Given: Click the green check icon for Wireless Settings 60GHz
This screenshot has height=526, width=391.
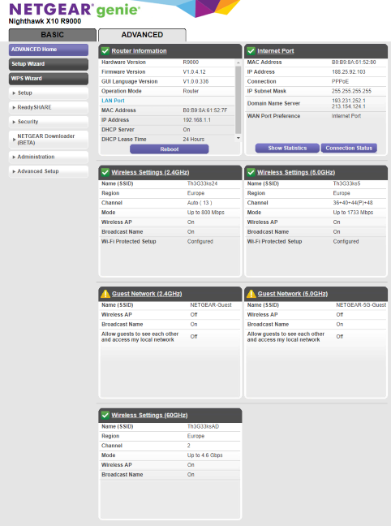Looking at the screenshot, I should pyautogui.click(x=105, y=416).
